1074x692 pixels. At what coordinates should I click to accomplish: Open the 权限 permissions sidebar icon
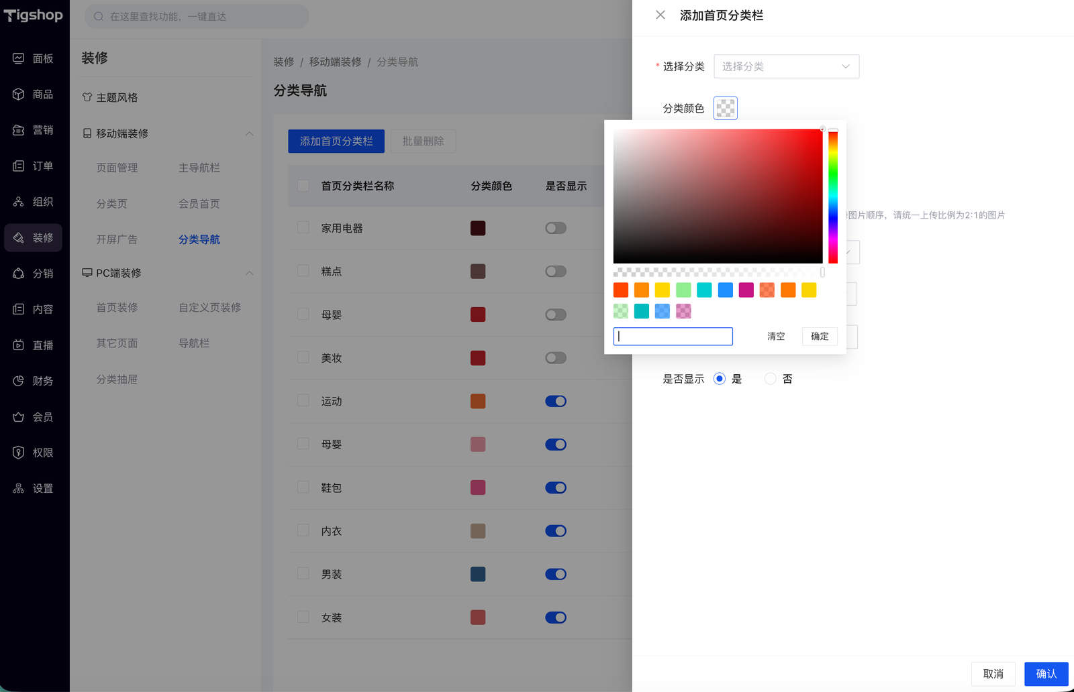pyautogui.click(x=19, y=453)
